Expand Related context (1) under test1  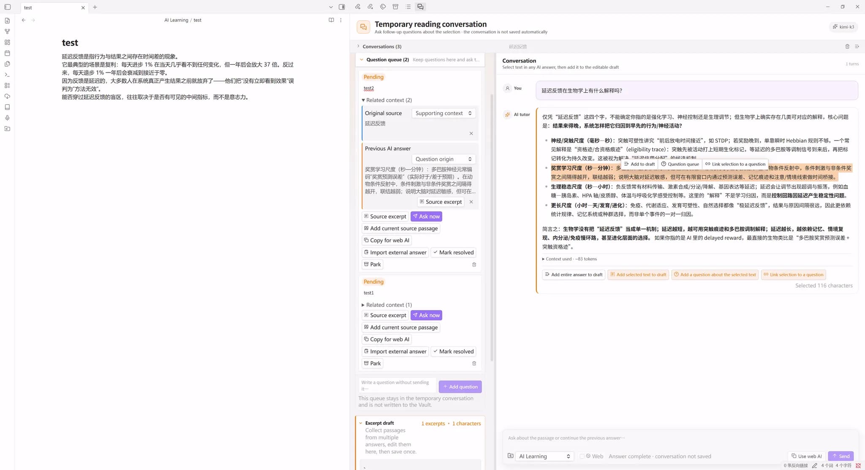point(386,305)
